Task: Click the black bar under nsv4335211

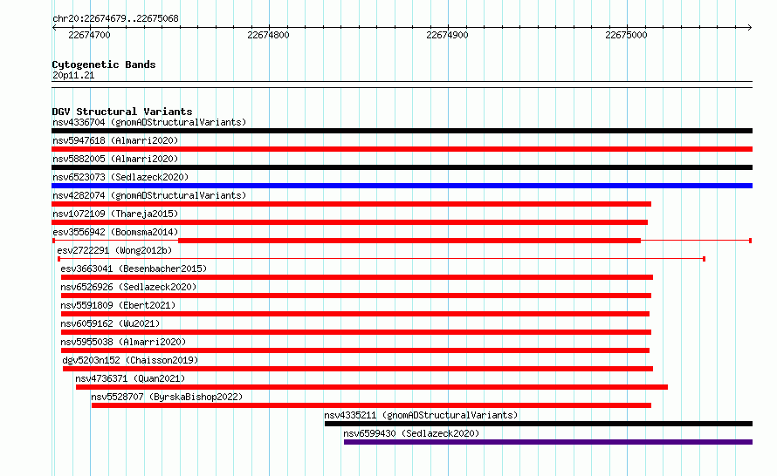Action: pos(539,424)
